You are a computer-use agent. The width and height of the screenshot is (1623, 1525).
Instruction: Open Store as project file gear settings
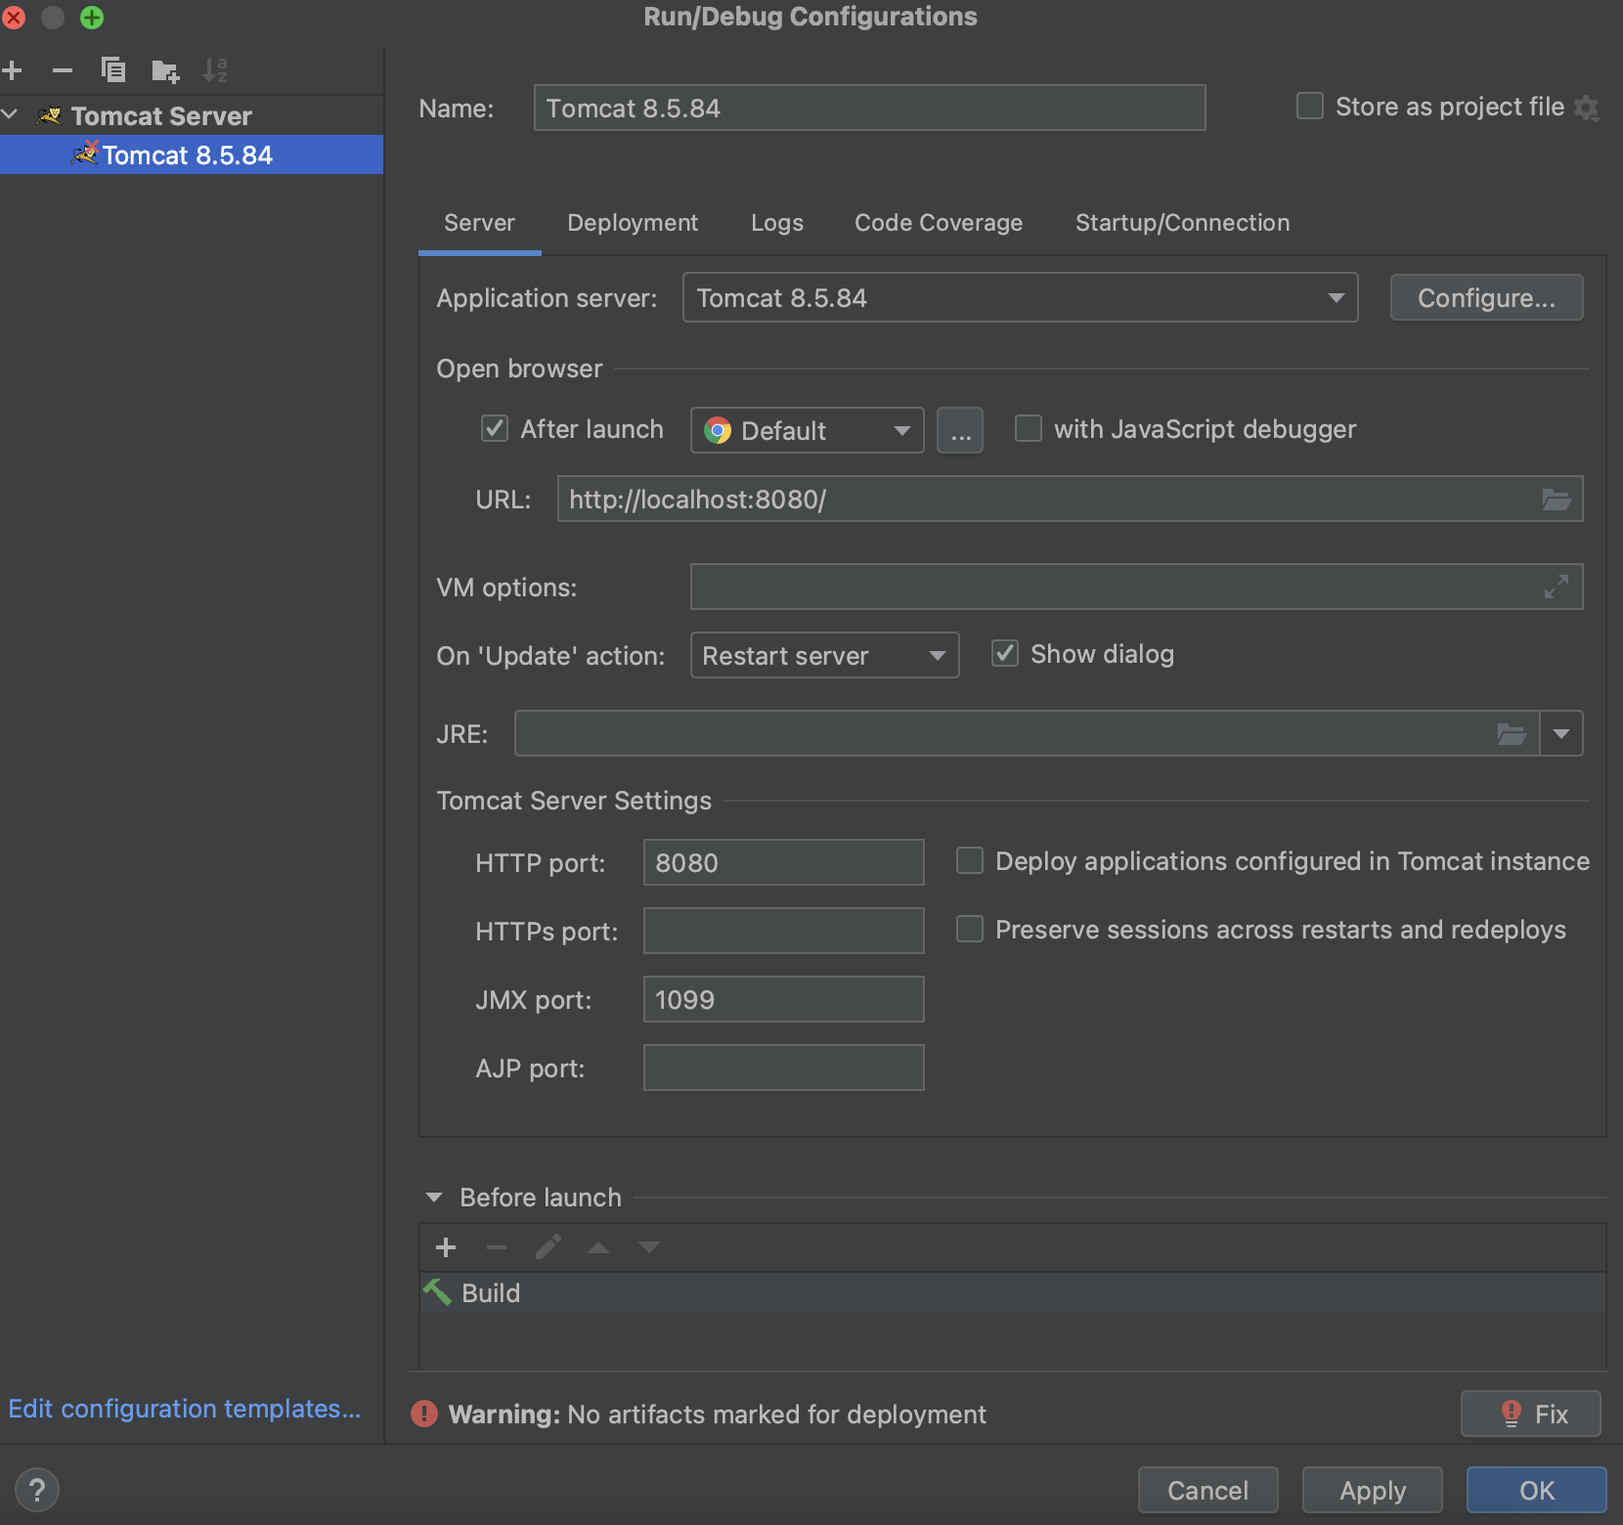click(1587, 109)
